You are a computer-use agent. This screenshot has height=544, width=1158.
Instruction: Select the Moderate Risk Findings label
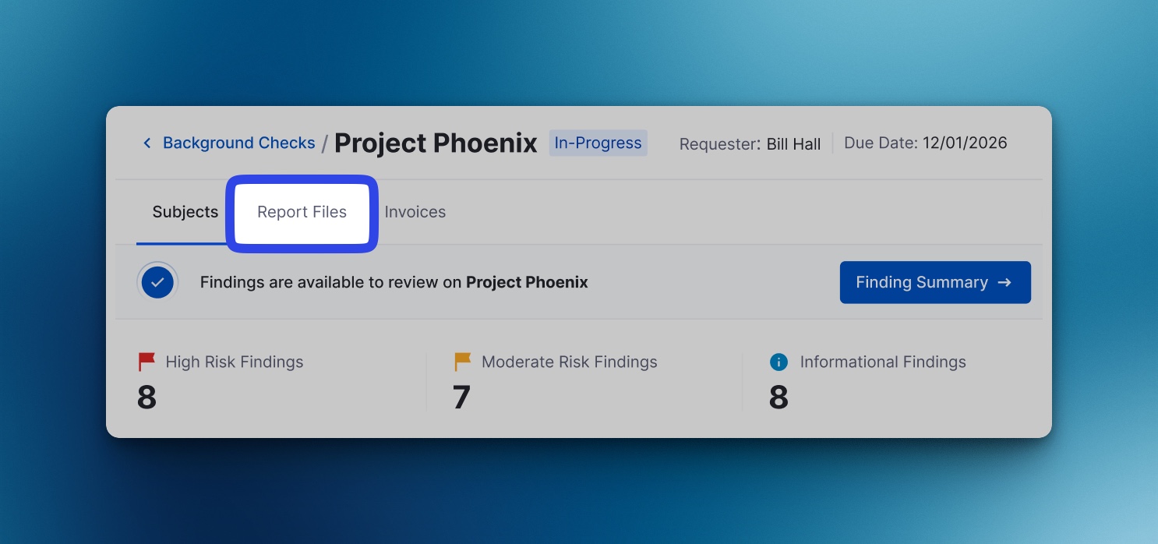point(569,362)
